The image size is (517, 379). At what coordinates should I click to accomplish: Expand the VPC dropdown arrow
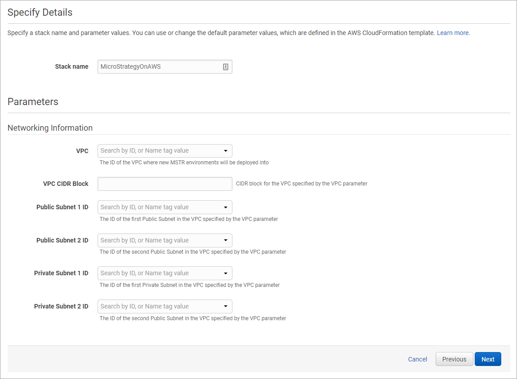(x=226, y=151)
